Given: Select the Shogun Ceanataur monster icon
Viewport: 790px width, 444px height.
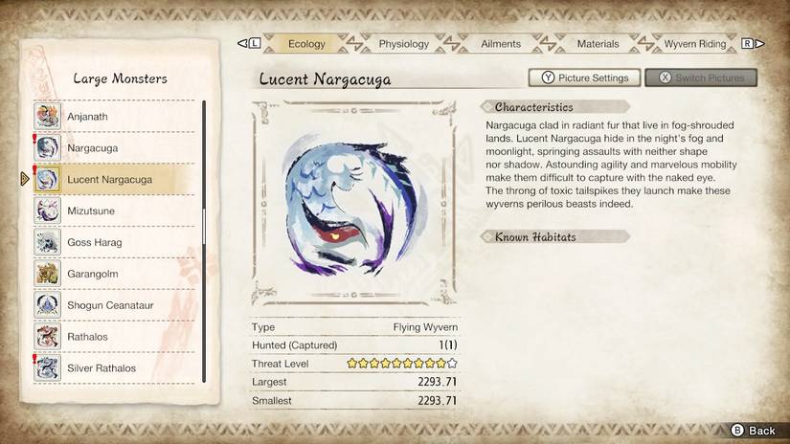Looking at the screenshot, I should pyautogui.click(x=47, y=304).
